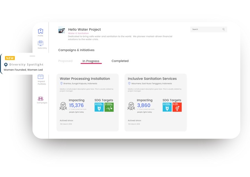Screen dimensions: 250x177
Task: Click impact people icon on Water Processing card
Action: [63, 106]
